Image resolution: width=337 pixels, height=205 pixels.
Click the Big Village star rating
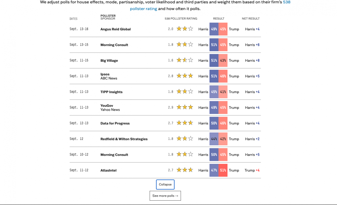tap(185, 60)
